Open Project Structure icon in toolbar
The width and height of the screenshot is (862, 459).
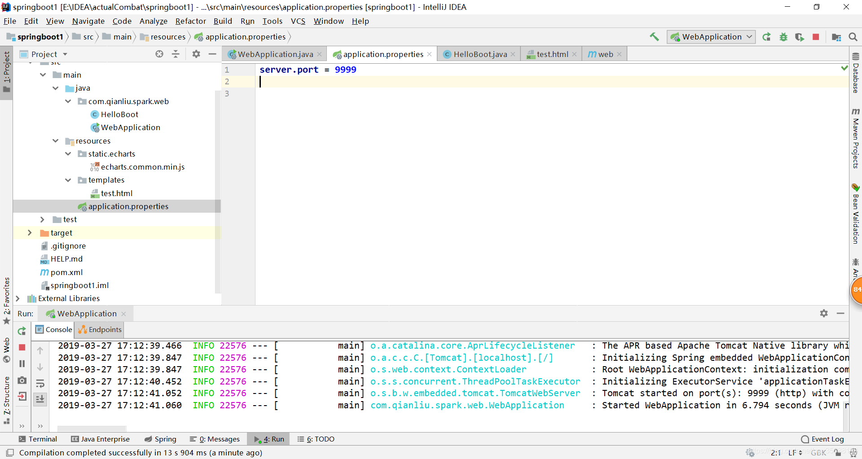click(x=836, y=37)
